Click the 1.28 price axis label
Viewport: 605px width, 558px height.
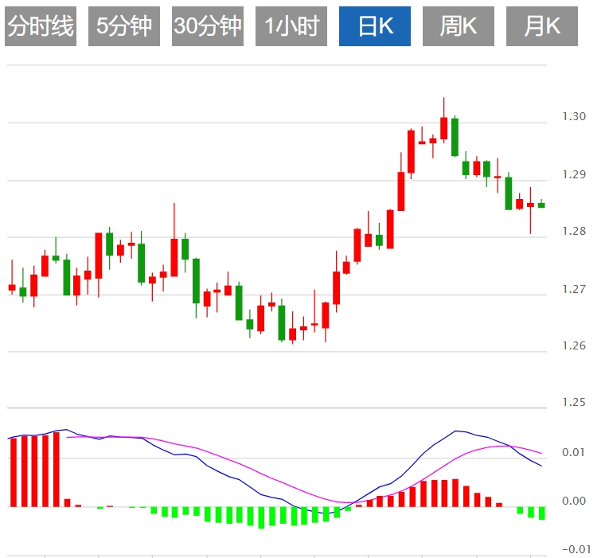click(574, 231)
